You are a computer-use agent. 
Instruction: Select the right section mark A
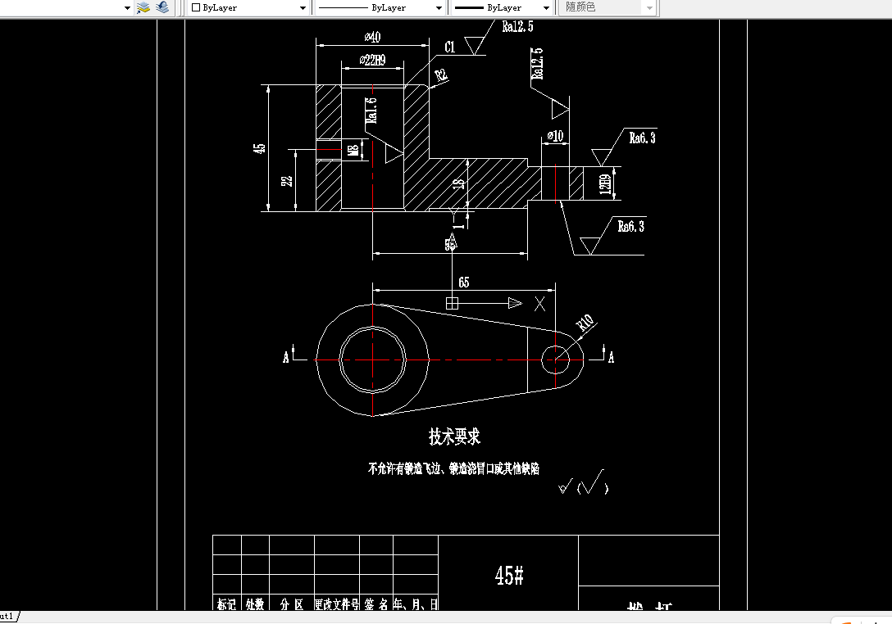pos(611,357)
